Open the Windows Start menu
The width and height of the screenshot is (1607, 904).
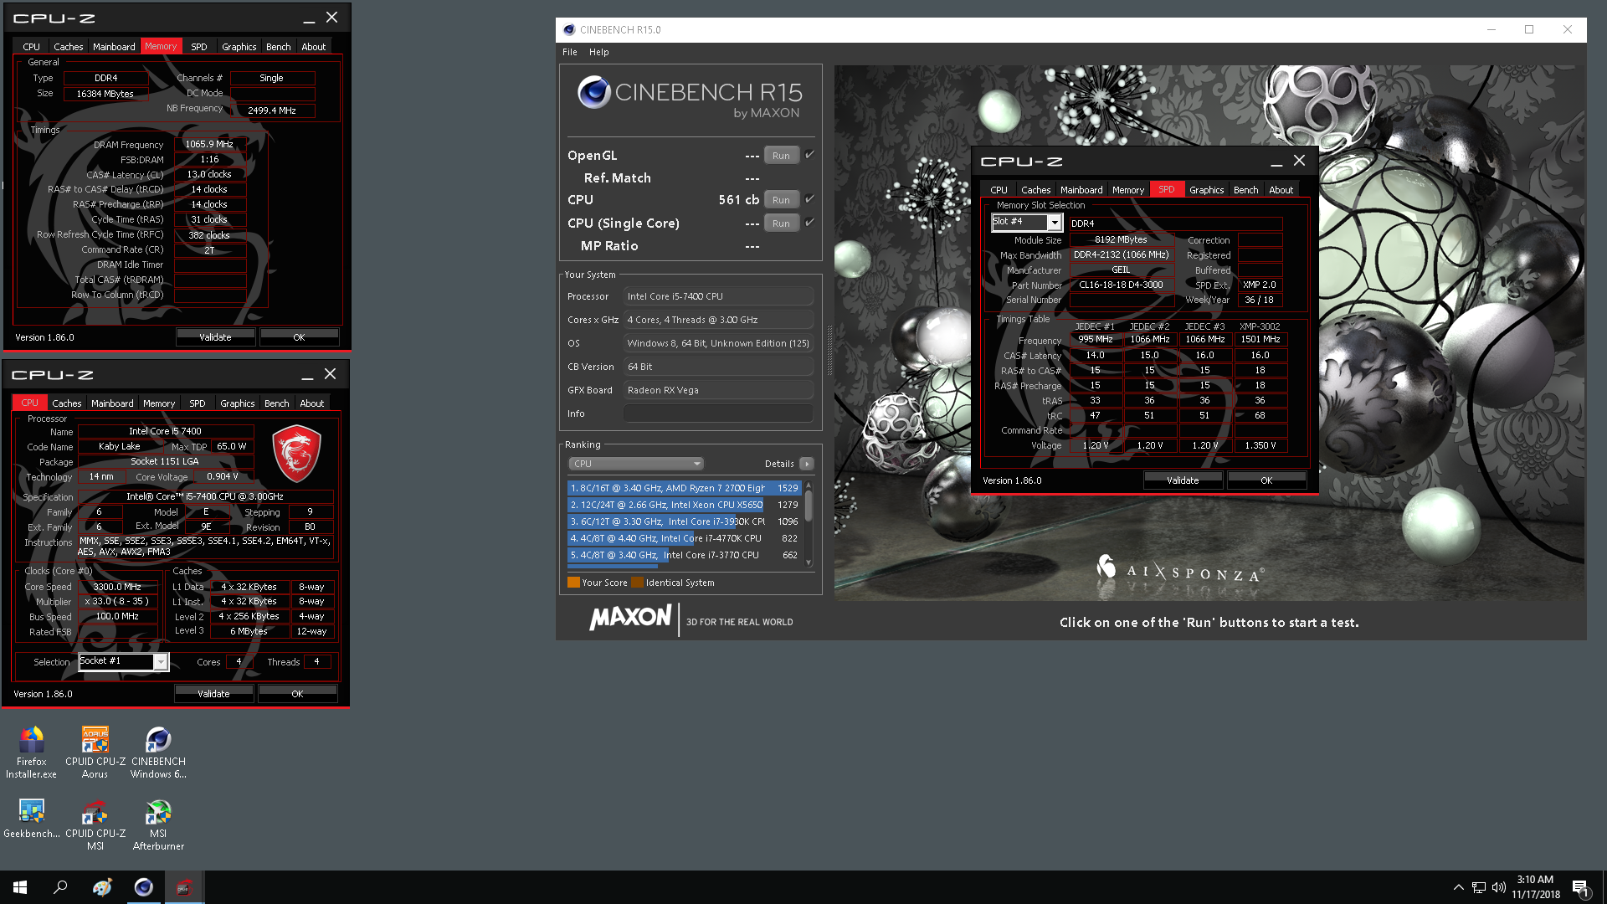(20, 887)
